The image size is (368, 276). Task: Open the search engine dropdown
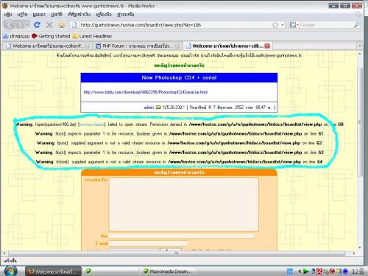[x=294, y=25]
